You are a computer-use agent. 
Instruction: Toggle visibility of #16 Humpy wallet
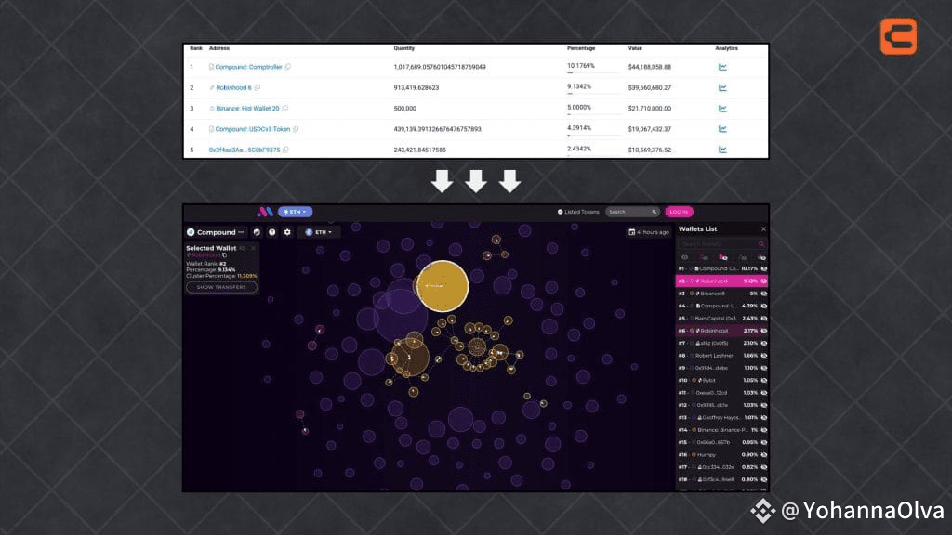764,455
